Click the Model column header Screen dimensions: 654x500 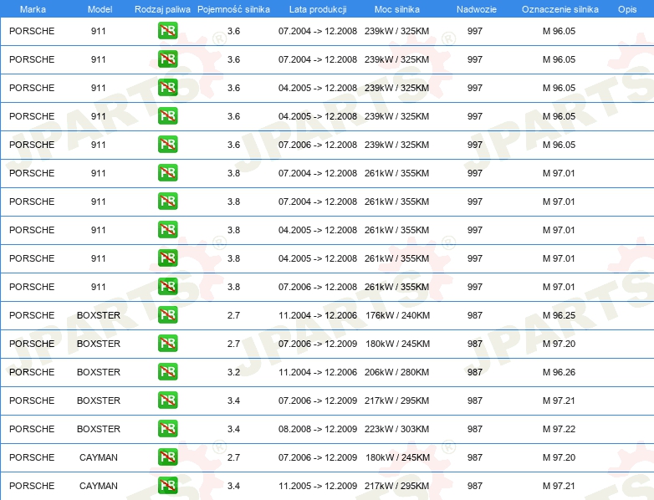(99, 8)
